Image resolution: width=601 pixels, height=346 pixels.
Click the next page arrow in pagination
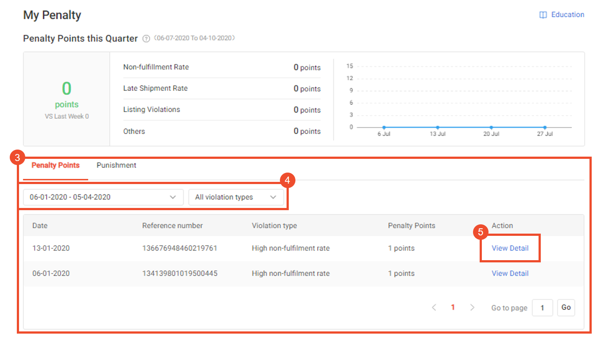[472, 308]
